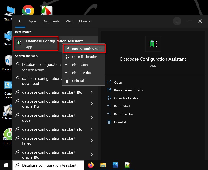This screenshot has height=170, width=208.
Task: Select suggestion ending in 'oracle 19c'
Action: click(x=49, y=155)
